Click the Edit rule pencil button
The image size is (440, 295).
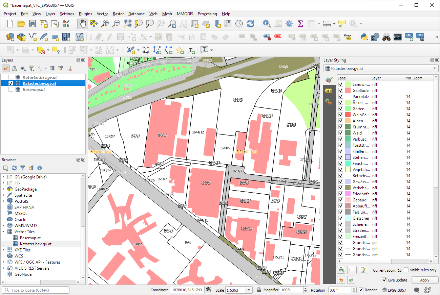tap(363, 270)
